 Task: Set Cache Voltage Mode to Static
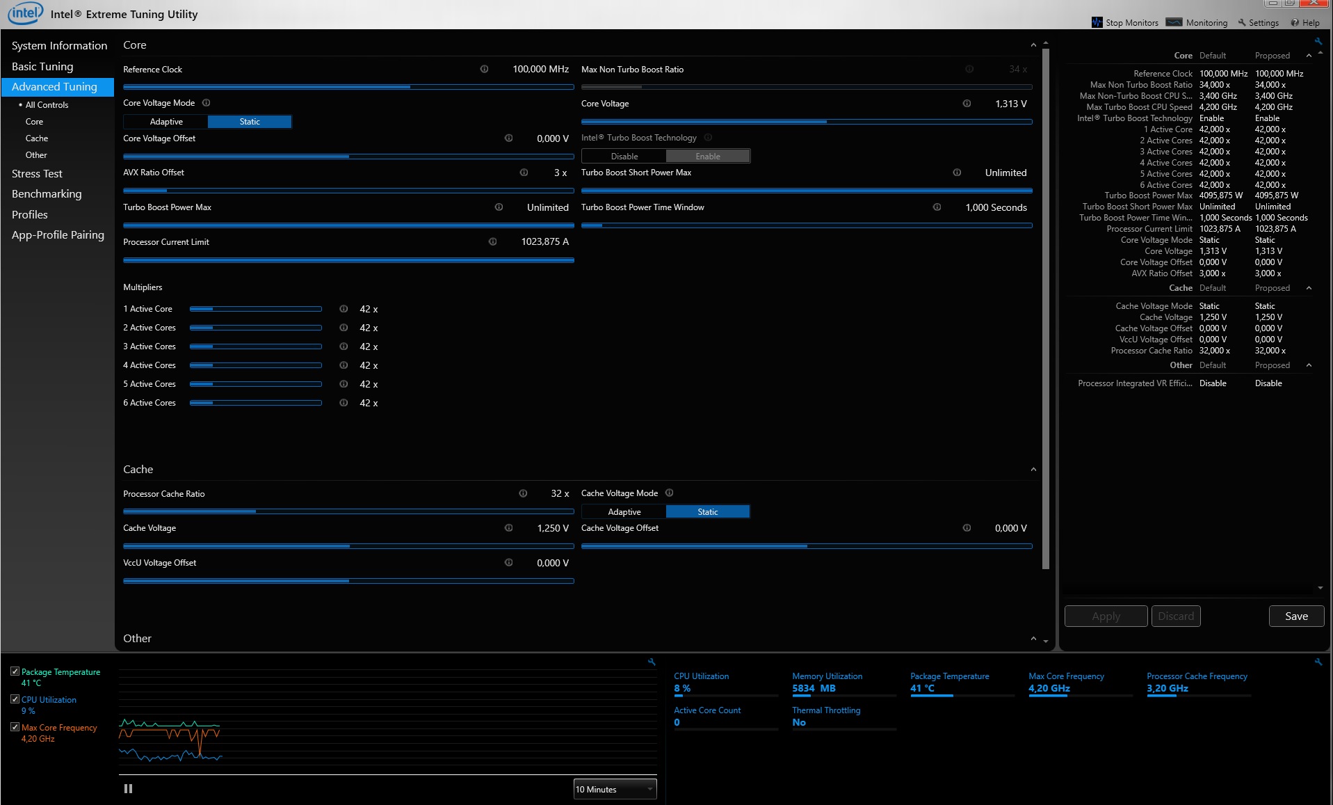coord(708,512)
